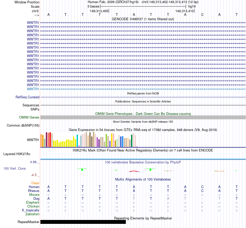Click the orange 'Gaps' row label
The image size is (246, 228).
pos(35,183)
